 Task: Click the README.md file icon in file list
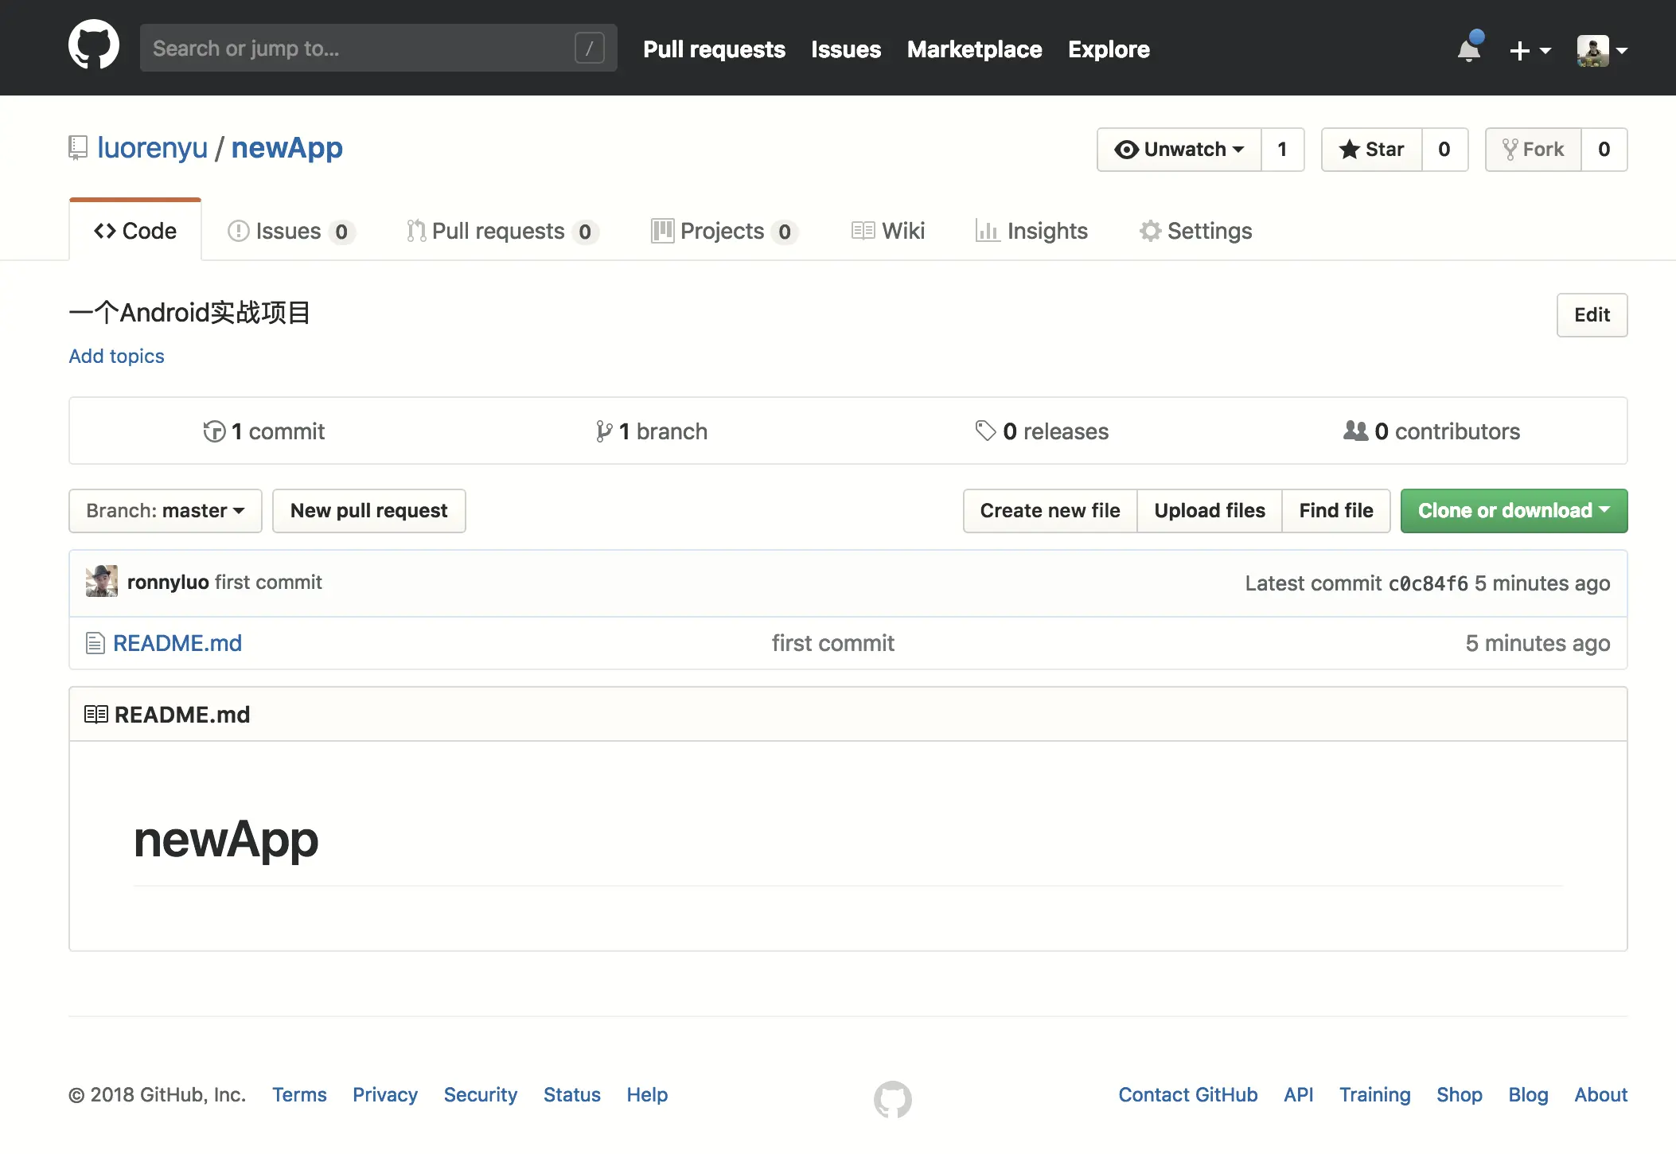(x=95, y=643)
